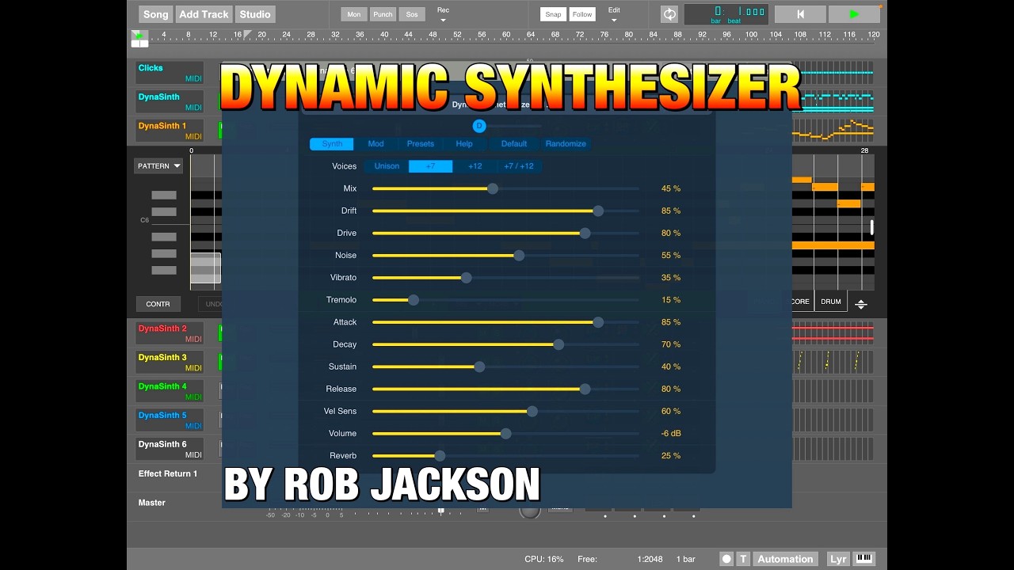This screenshot has width=1014, height=570.
Task: Select the DynaSinth 6 track
Action: 170,449
